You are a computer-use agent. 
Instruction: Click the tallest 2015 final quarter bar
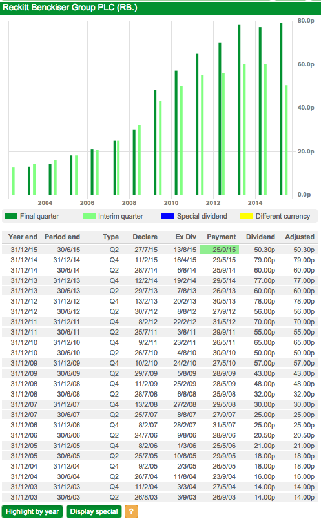281,108
